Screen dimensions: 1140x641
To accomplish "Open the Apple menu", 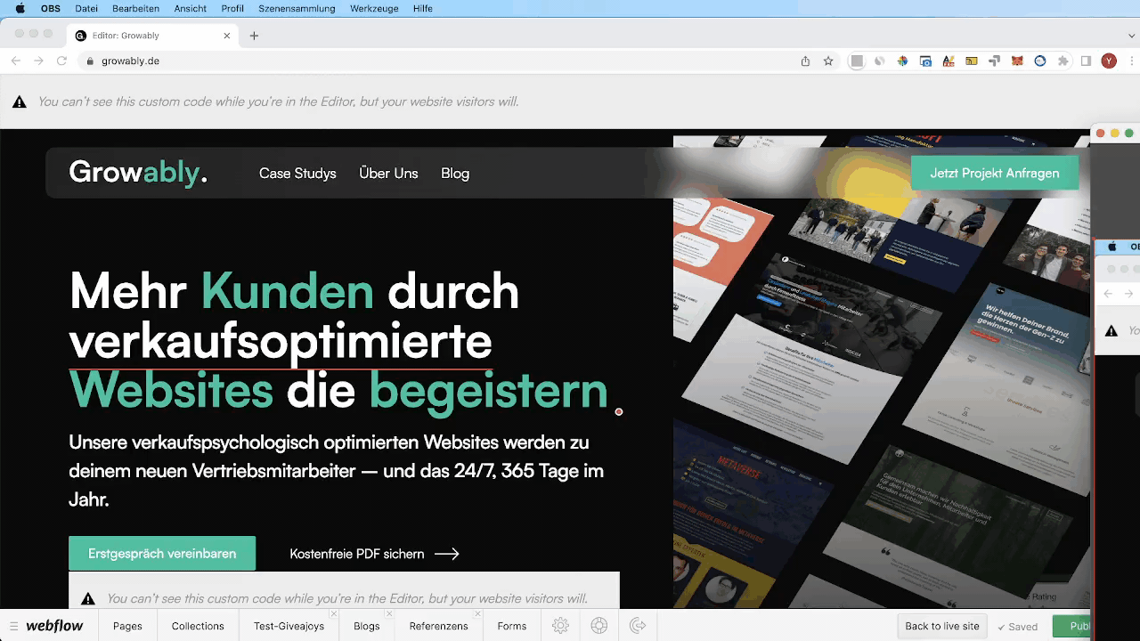I will [20, 8].
